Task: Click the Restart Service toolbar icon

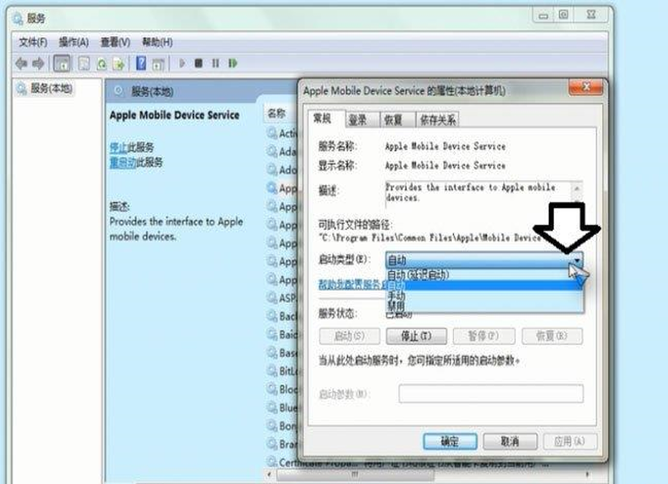Action: click(233, 64)
